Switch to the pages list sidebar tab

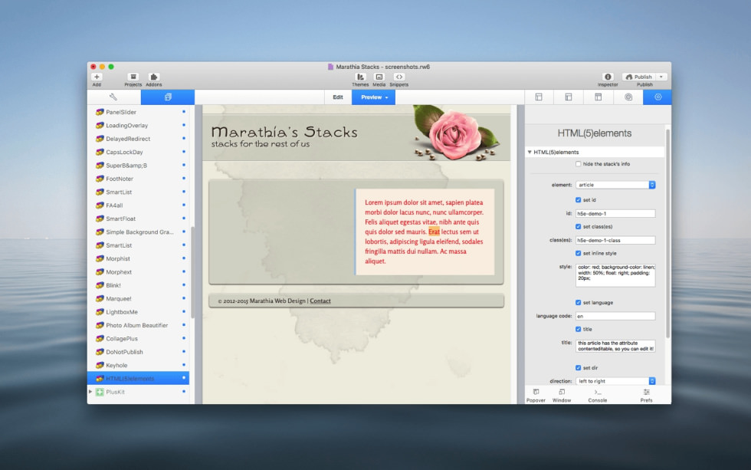point(168,97)
